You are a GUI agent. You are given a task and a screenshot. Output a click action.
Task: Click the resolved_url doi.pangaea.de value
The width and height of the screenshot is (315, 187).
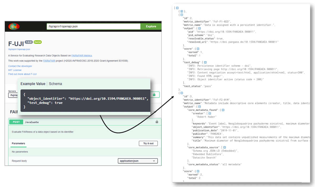[244, 42]
